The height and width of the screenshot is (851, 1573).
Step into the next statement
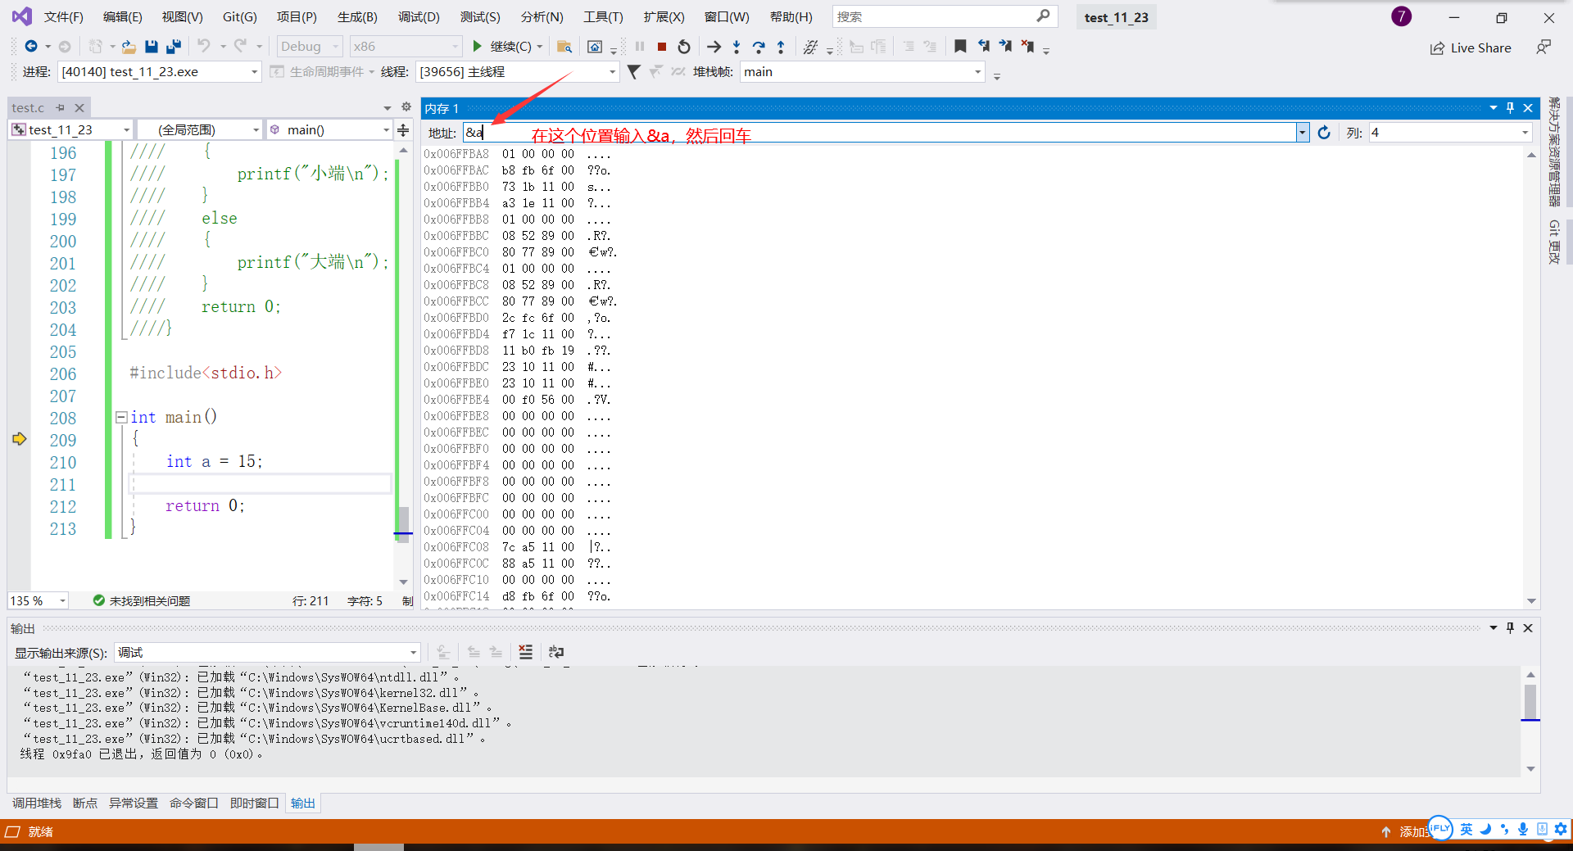(737, 47)
